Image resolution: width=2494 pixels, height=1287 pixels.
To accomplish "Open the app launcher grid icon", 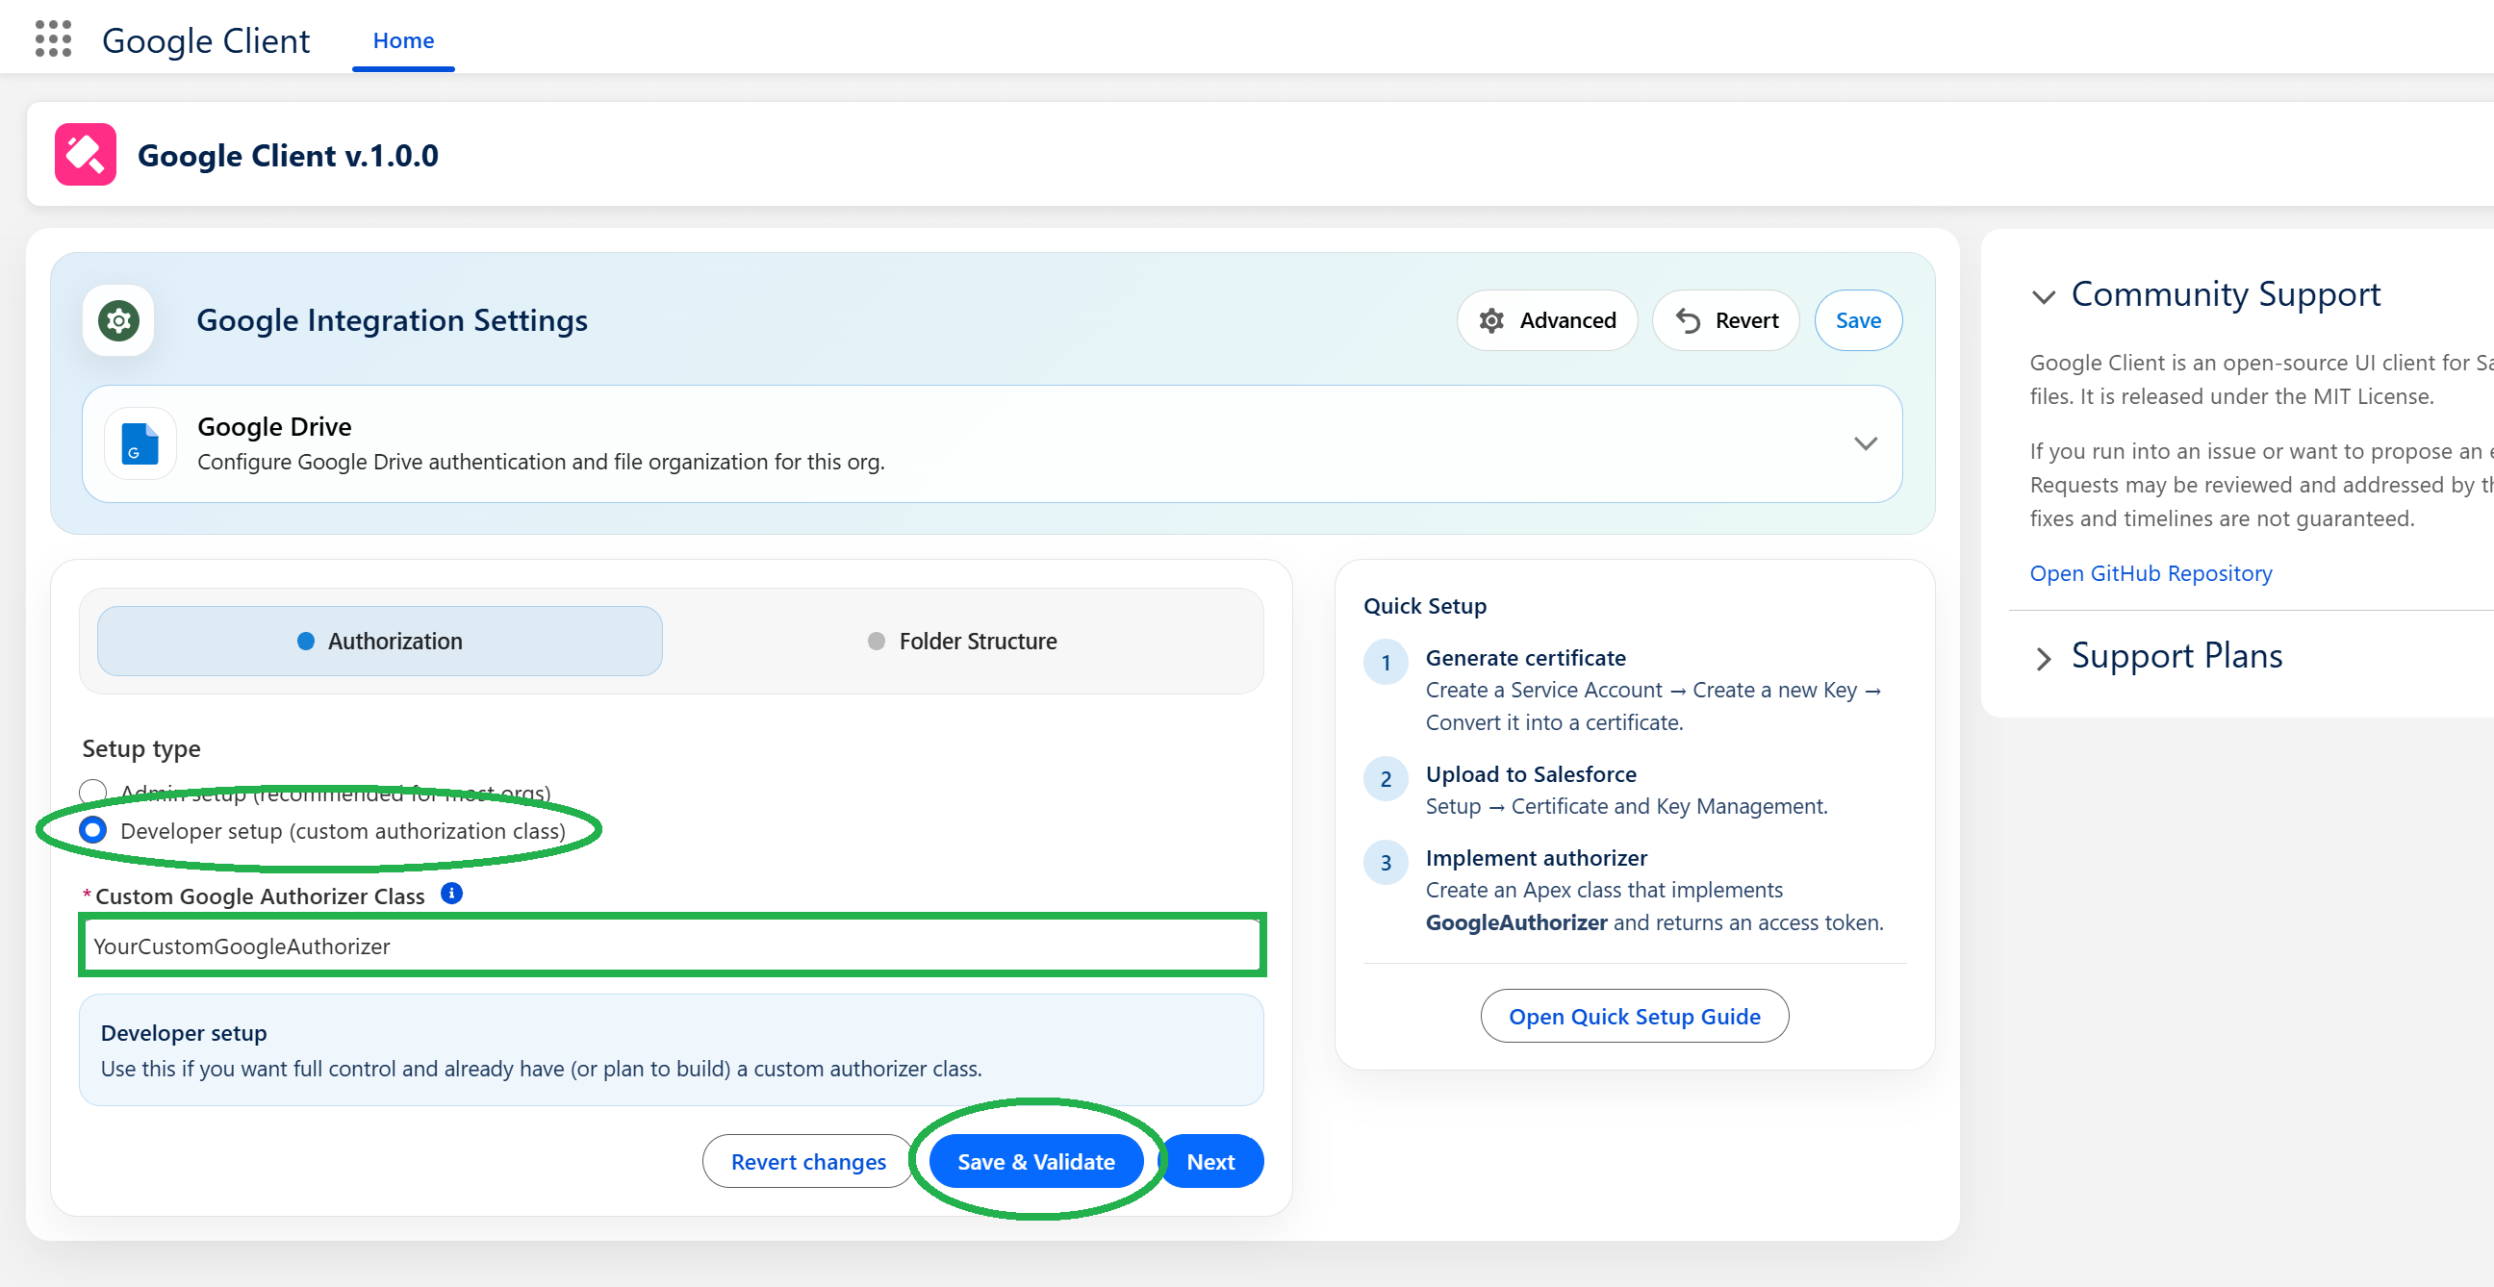I will pos(53,39).
